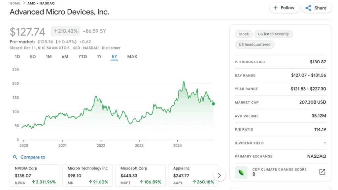Open the Microsoft Corp comparison card
The image size is (338, 190).
141,175
